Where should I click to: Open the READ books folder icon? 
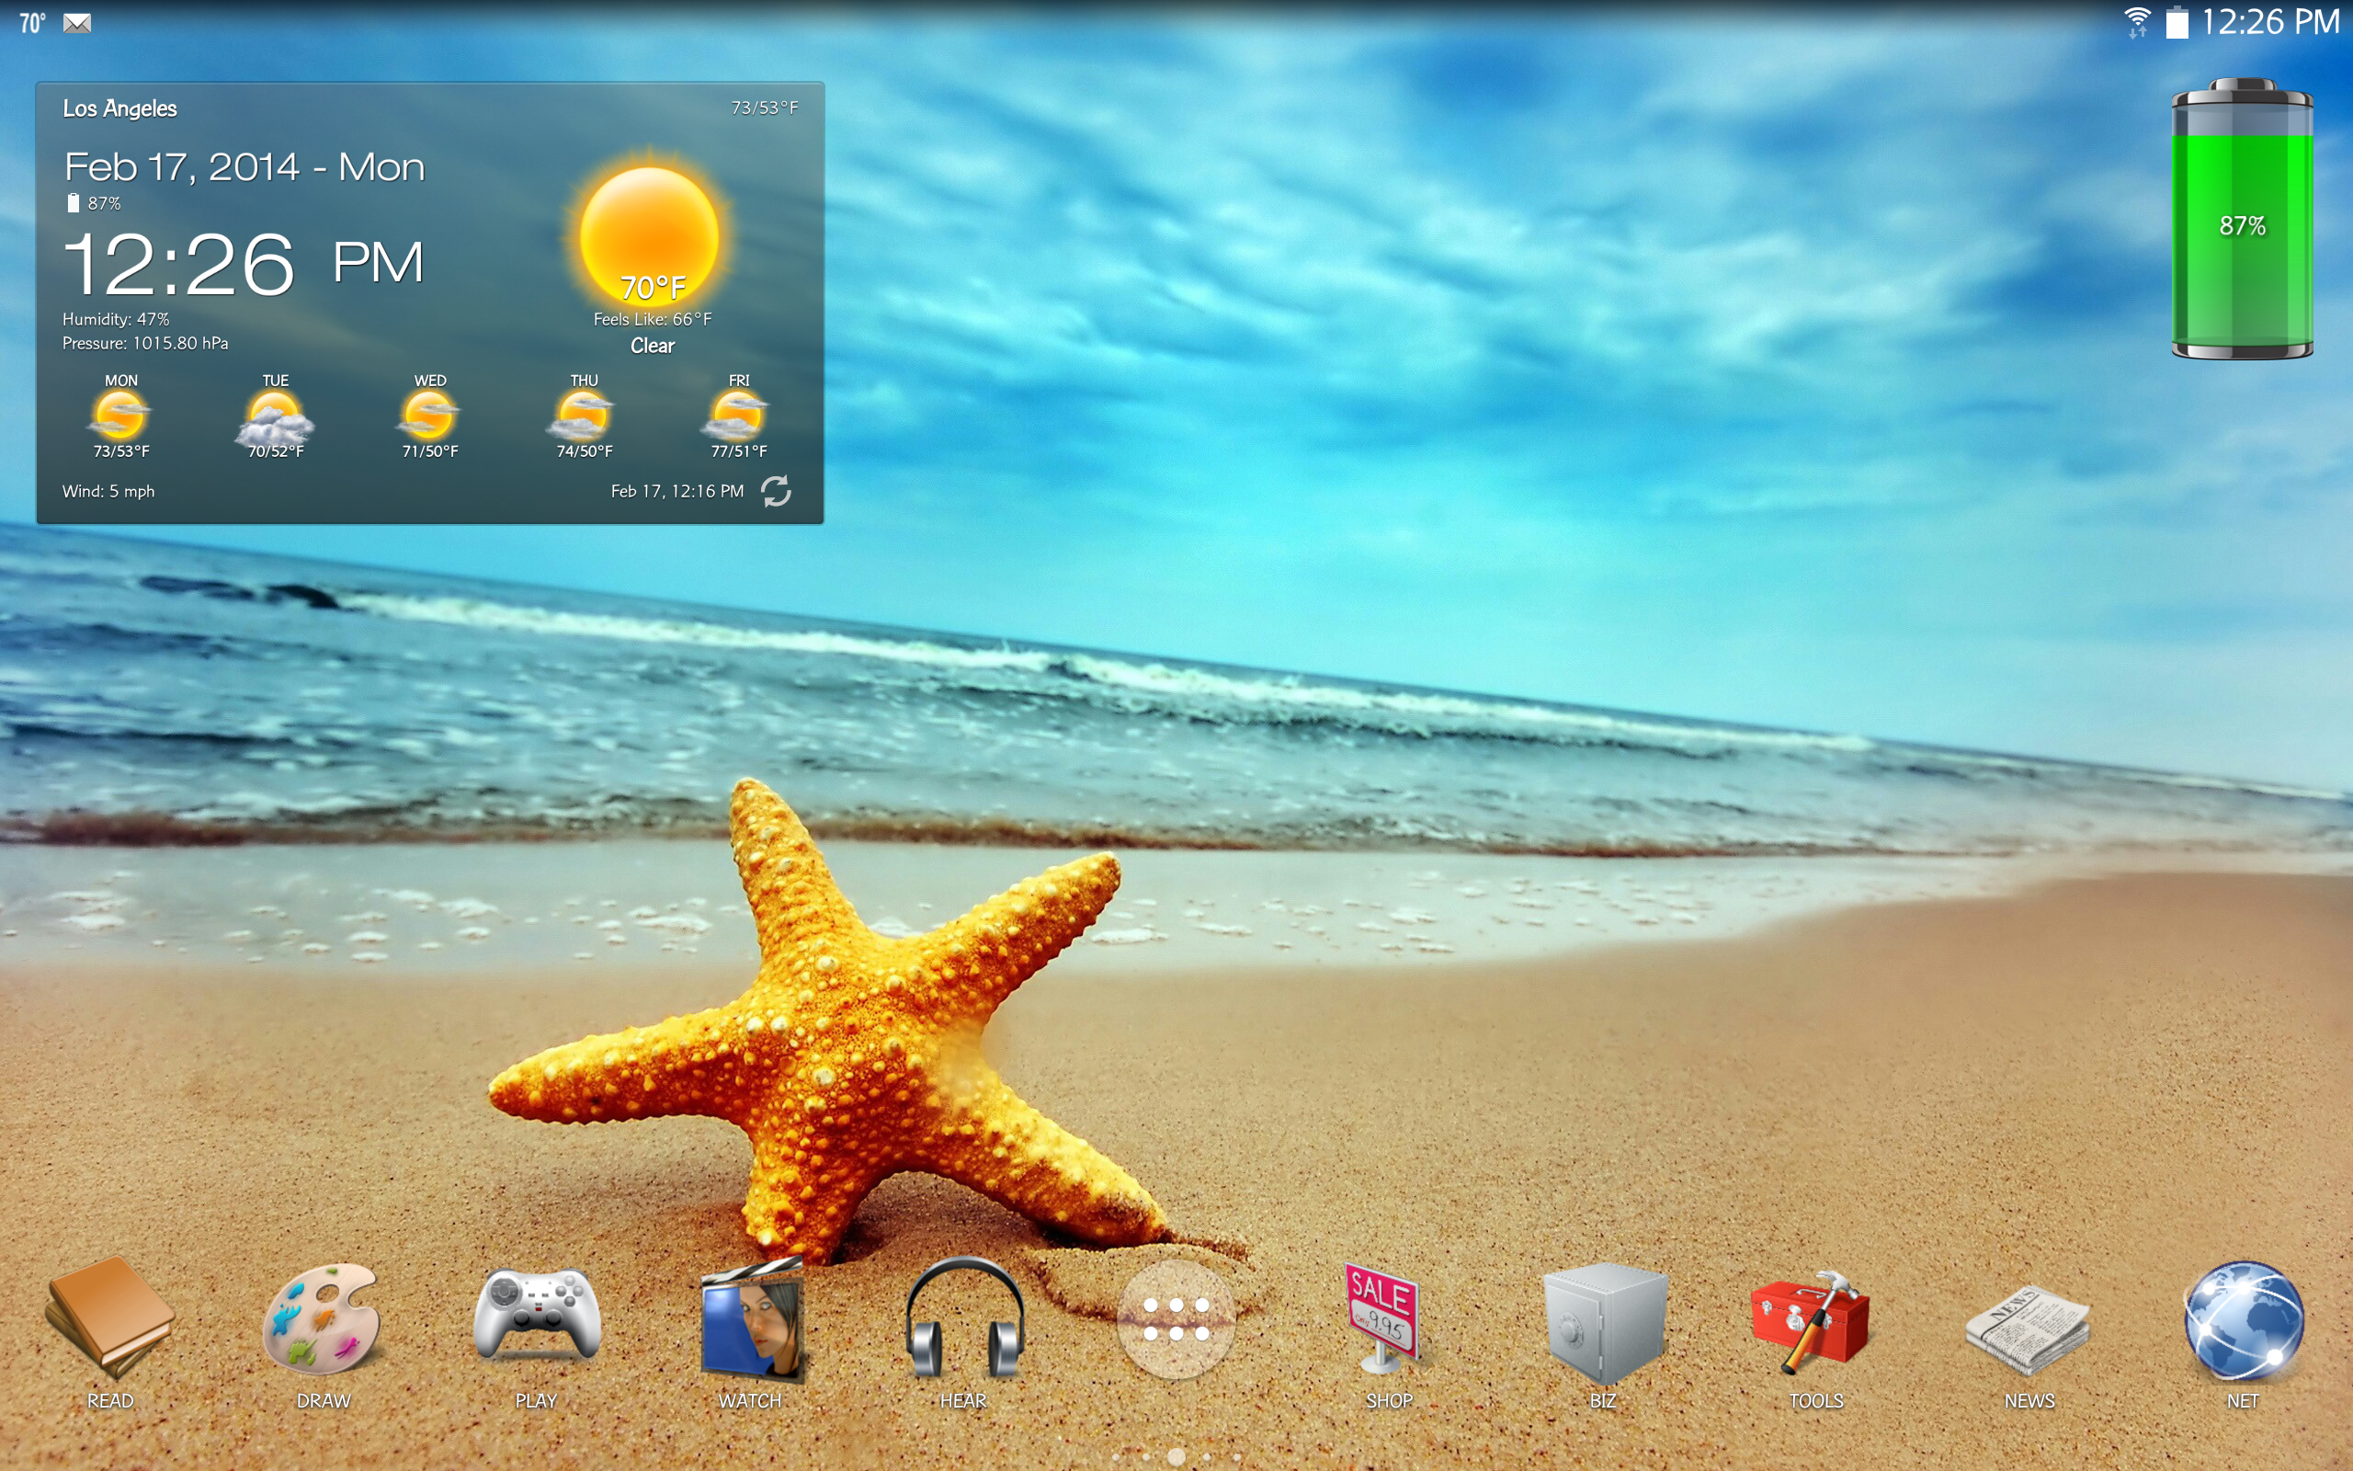click(110, 1321)
